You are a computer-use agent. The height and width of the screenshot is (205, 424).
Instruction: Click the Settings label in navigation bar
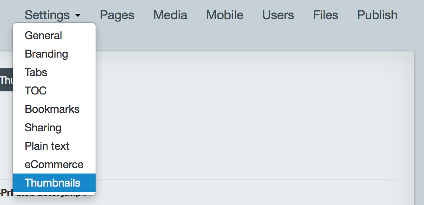[47, 15]
